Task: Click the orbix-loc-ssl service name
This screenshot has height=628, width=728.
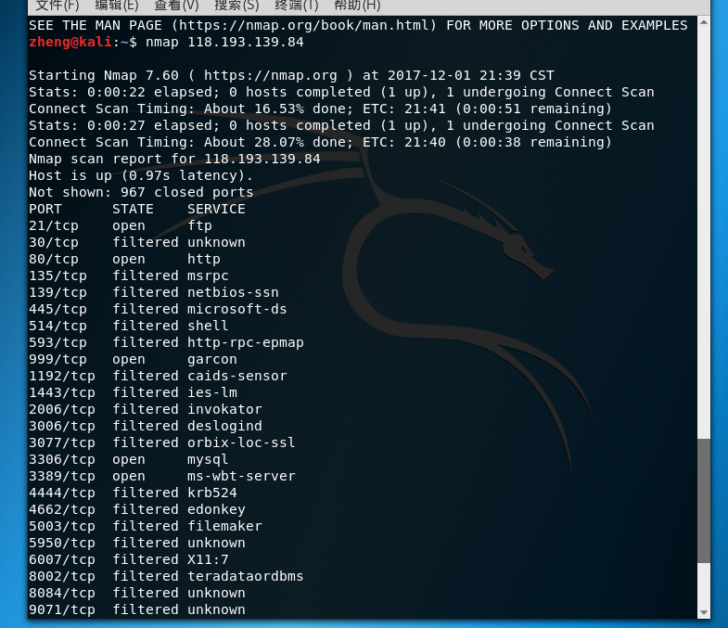Action: click(241, 443)
